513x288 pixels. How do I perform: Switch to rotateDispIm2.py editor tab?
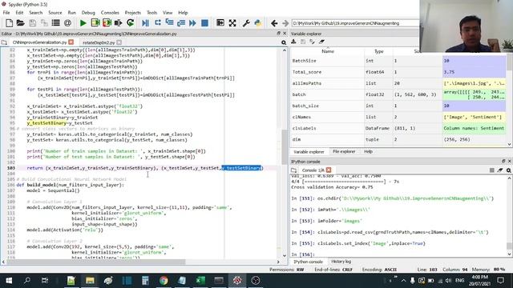(99, 42)
